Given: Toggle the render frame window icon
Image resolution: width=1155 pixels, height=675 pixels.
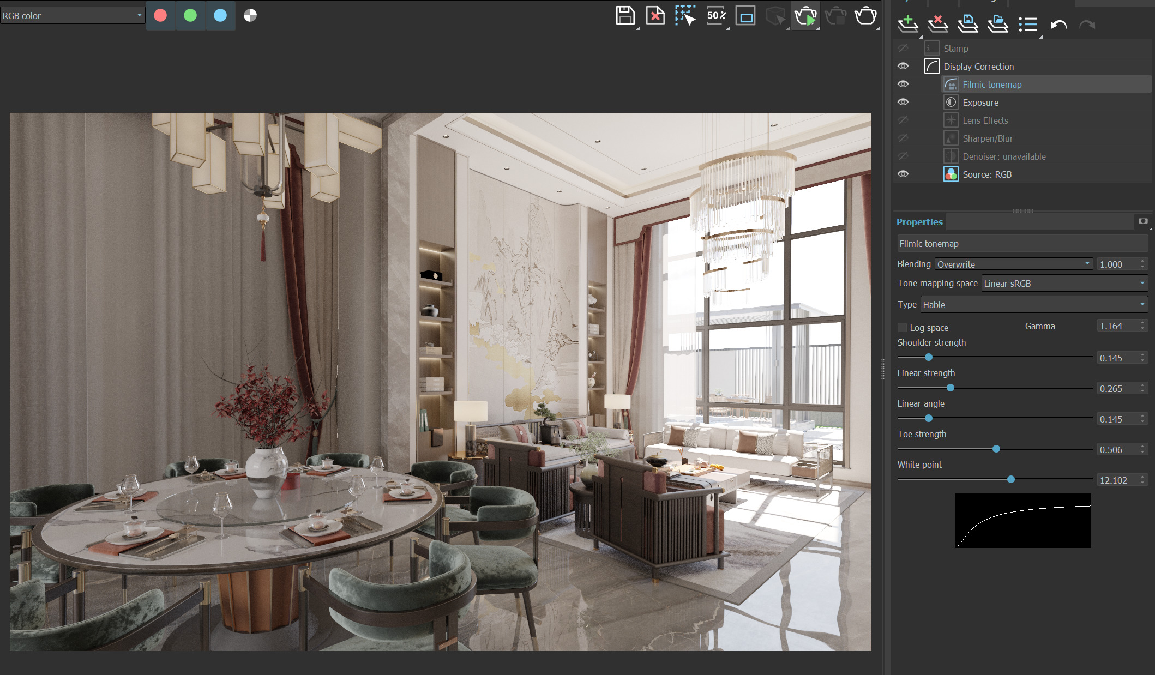Looking at the screenshot, I should point(745,16).
